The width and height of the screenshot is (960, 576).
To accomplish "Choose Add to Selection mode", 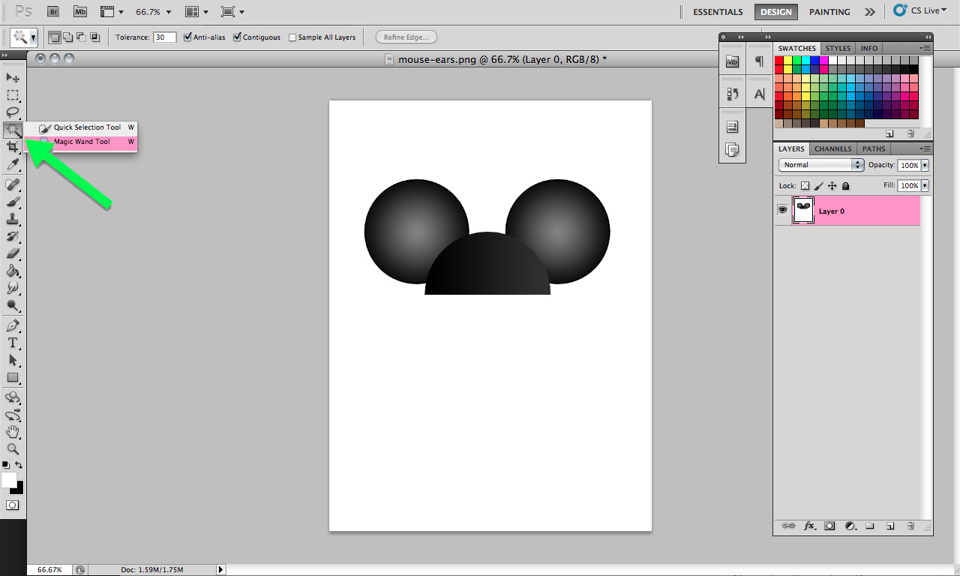I will 67,37.
